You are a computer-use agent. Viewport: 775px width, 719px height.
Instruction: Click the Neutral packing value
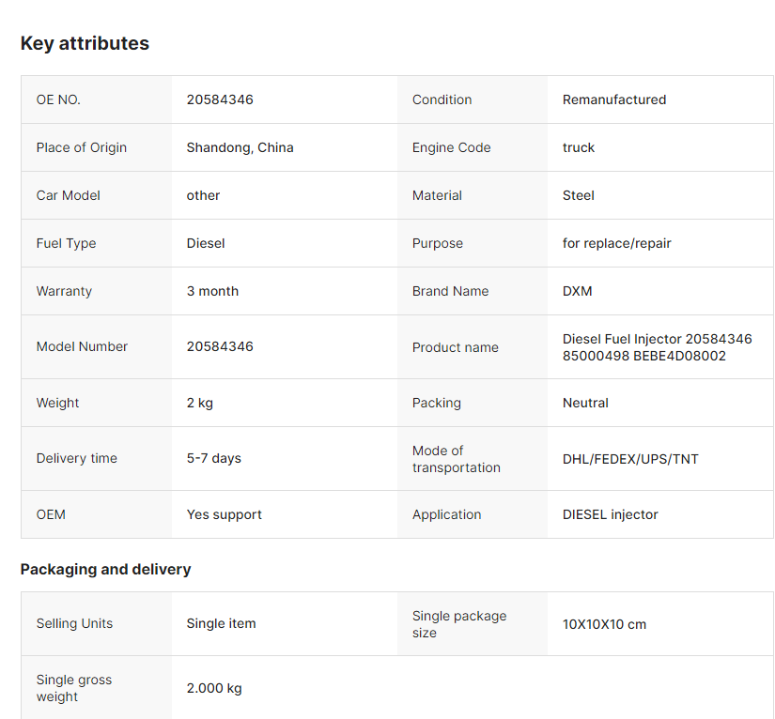tap(585, 403)
